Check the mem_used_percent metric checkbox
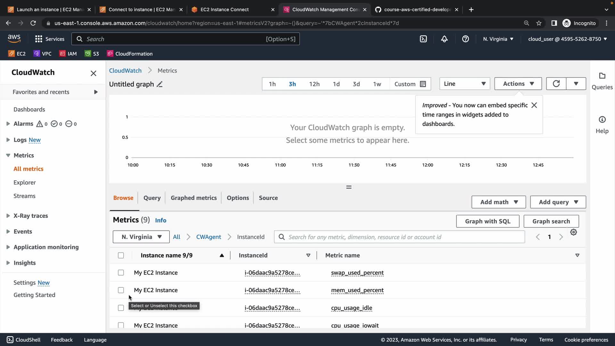615x346 pixels. point(121,290)
